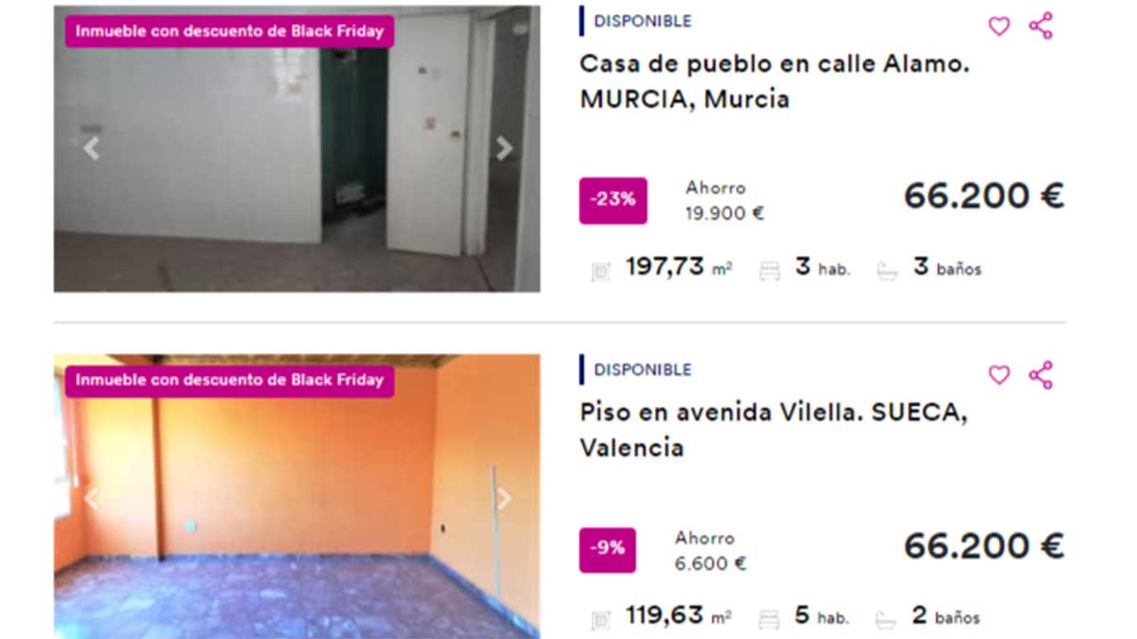Click the Black Friday badge on Murcia listing
The image size is (1137, 639).
point(229,30)
